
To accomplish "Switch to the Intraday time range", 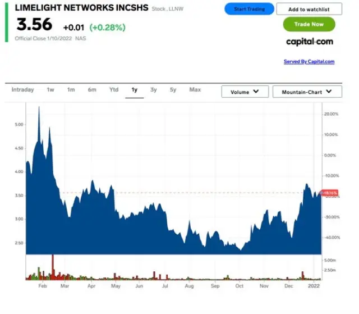I will click(22, 90).
